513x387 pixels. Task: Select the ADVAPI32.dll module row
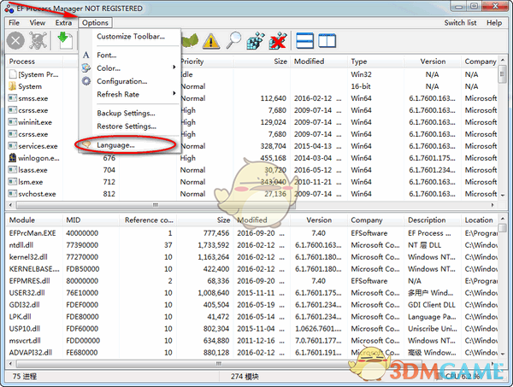252,352
